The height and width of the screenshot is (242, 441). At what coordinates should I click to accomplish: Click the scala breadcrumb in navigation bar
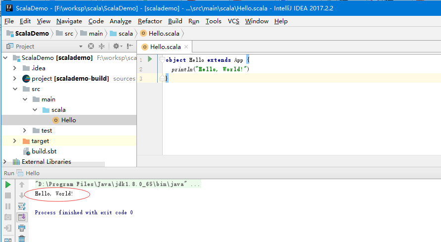126,33
